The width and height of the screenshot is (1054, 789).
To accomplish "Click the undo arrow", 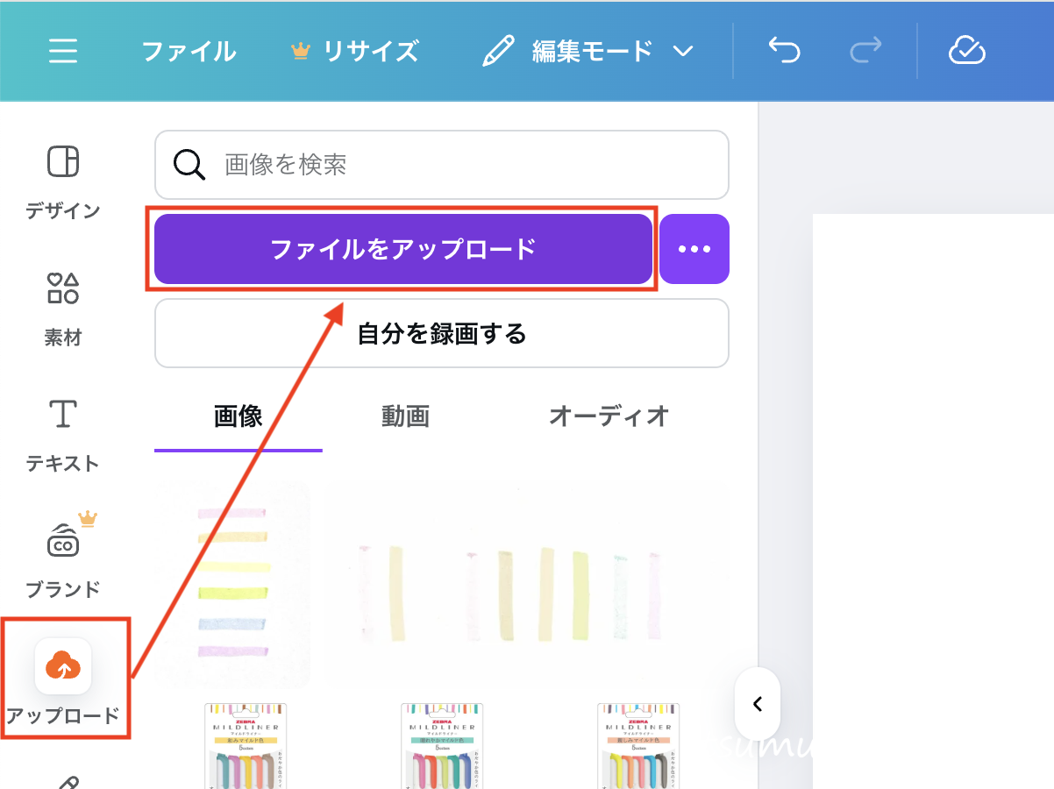I will point(784,51).
